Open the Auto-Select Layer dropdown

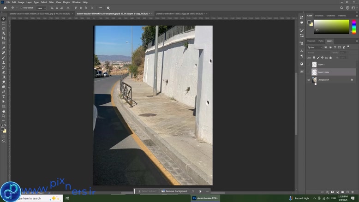click(x=41, y=8)
